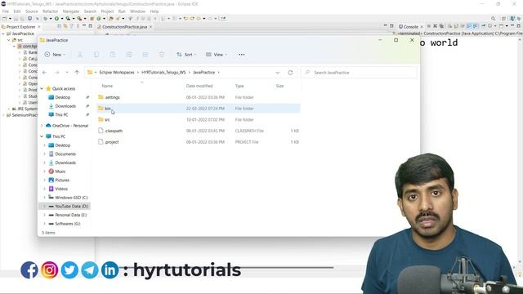The height and width of the screenshot is (294, 523).
Task: Click Eclipse toolbar search magnifier icon
Action: pos(494,19)
